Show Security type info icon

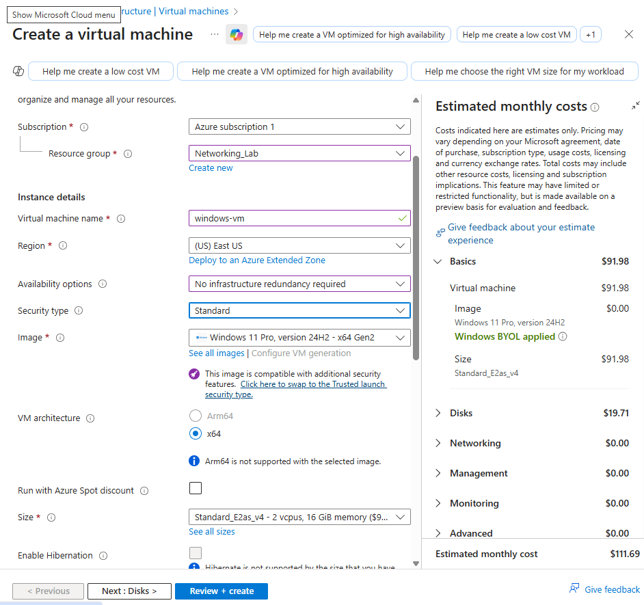click(79, 310)
